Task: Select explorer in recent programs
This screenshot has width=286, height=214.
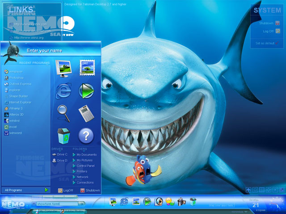Action: point(13,90)
